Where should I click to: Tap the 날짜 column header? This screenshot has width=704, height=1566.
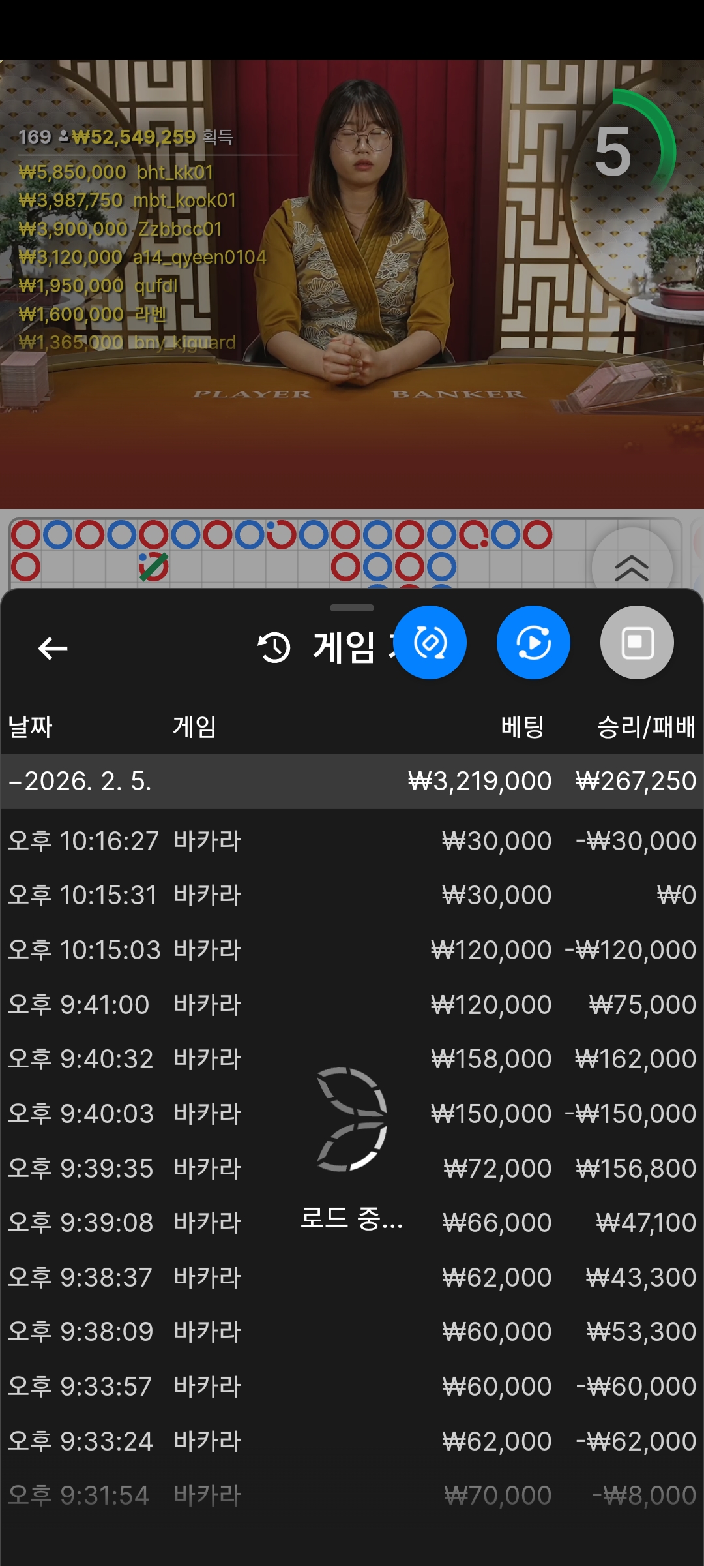click(x=30, y=726)
